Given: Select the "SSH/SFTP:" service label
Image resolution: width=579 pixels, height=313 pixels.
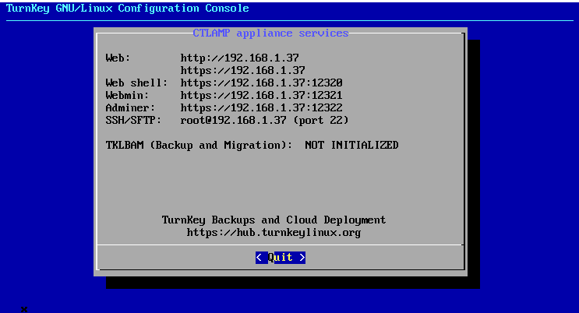Looking at the screenshot, I should 133,120.
